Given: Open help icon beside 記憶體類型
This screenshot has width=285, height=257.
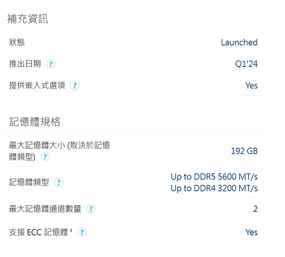Looking at the screenshot, I should 58,182.
